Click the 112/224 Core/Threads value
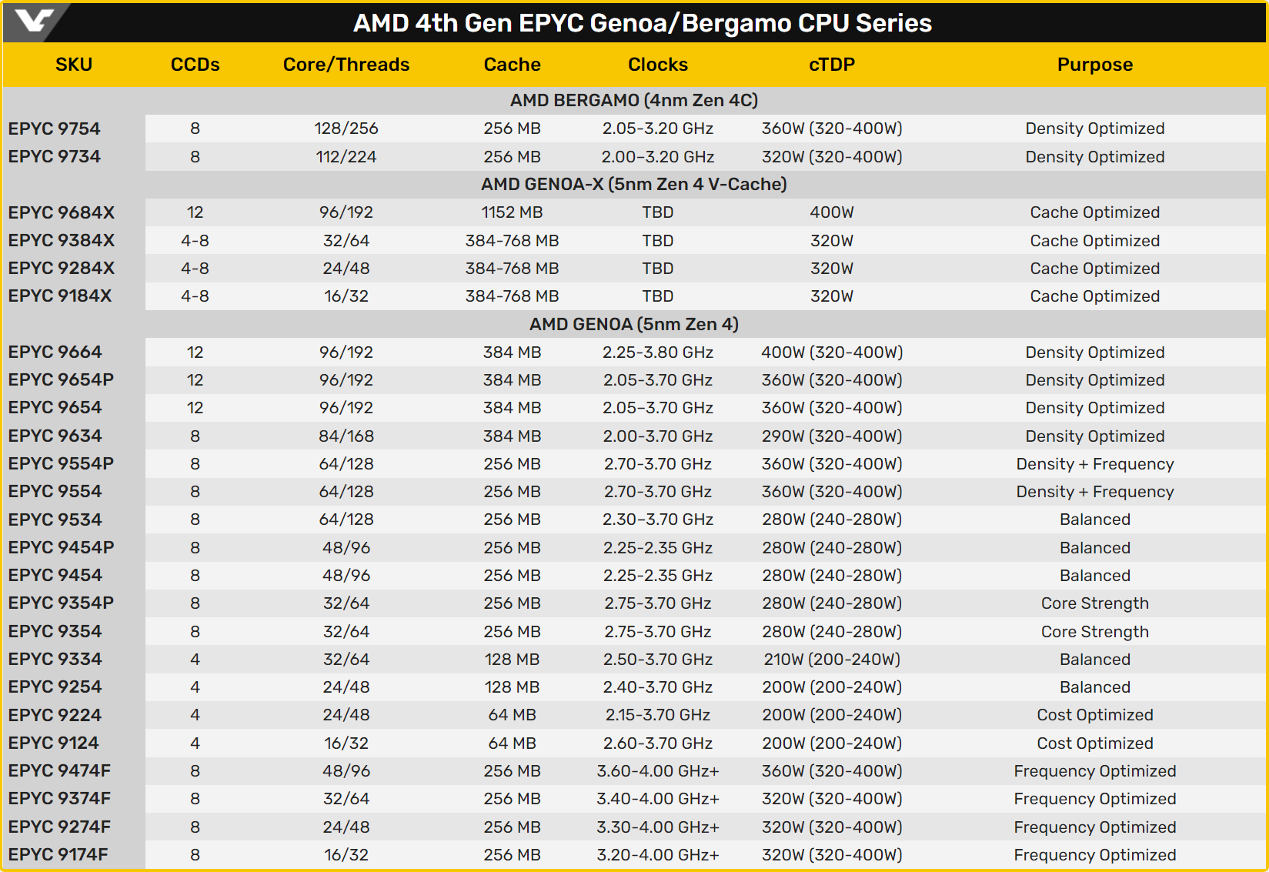The height and width of the screenshot is (872, 1269). (346, 157)
